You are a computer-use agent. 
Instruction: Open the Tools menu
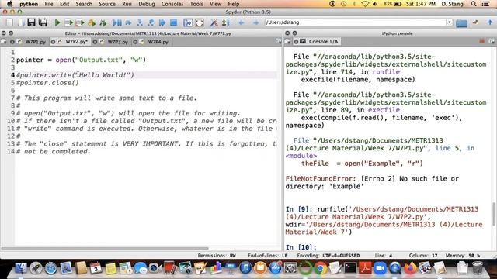click(x=196, y=4)
